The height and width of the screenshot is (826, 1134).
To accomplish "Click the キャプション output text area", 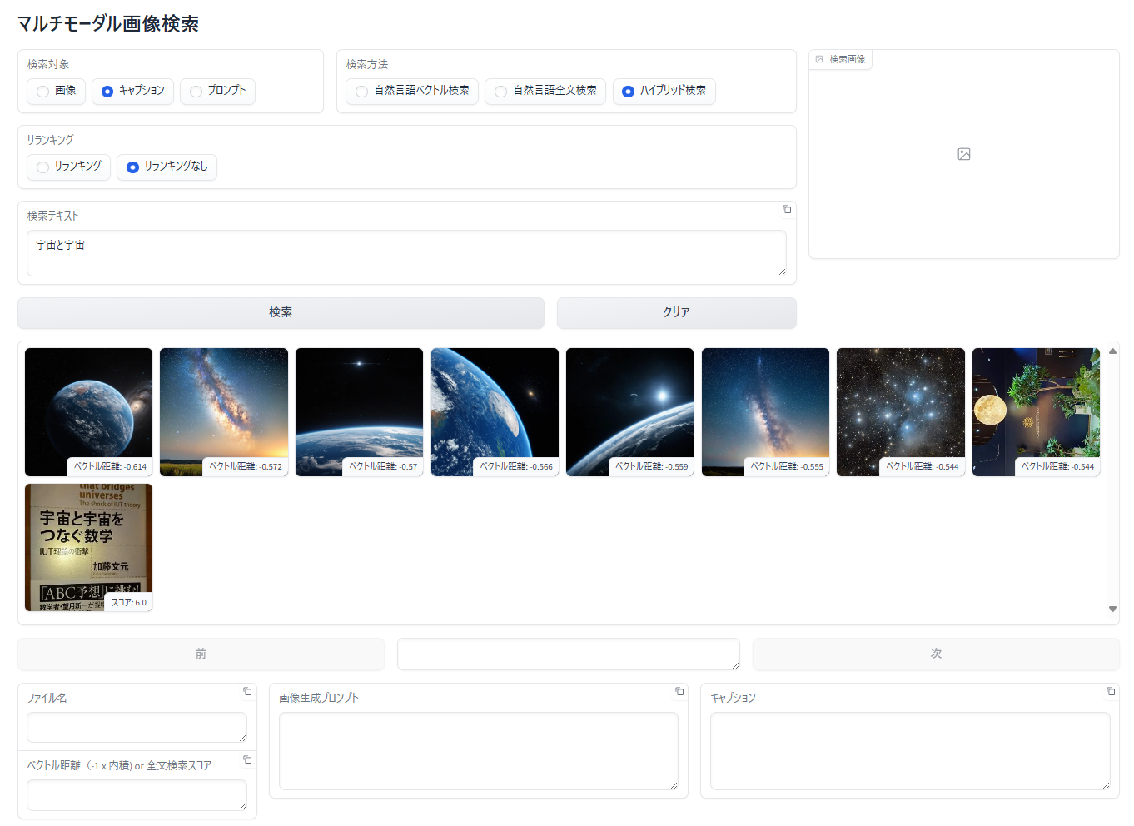I will [910, 751].
